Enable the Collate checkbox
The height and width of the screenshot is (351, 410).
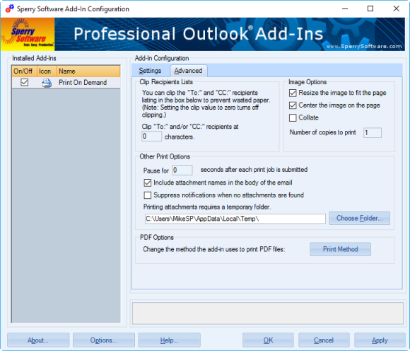[x=293, y=117]
